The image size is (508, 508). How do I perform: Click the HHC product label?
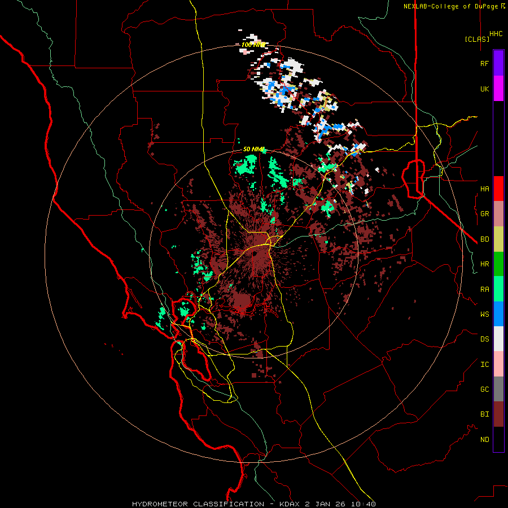pyautogui.click(x=496, y=34)
